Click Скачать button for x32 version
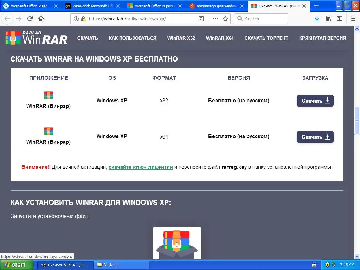360x270 pixels. click(x=315, y=101)
